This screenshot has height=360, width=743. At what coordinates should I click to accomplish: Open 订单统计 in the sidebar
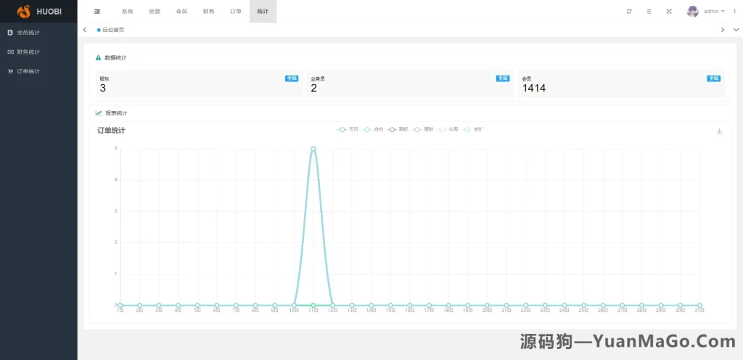28,72
